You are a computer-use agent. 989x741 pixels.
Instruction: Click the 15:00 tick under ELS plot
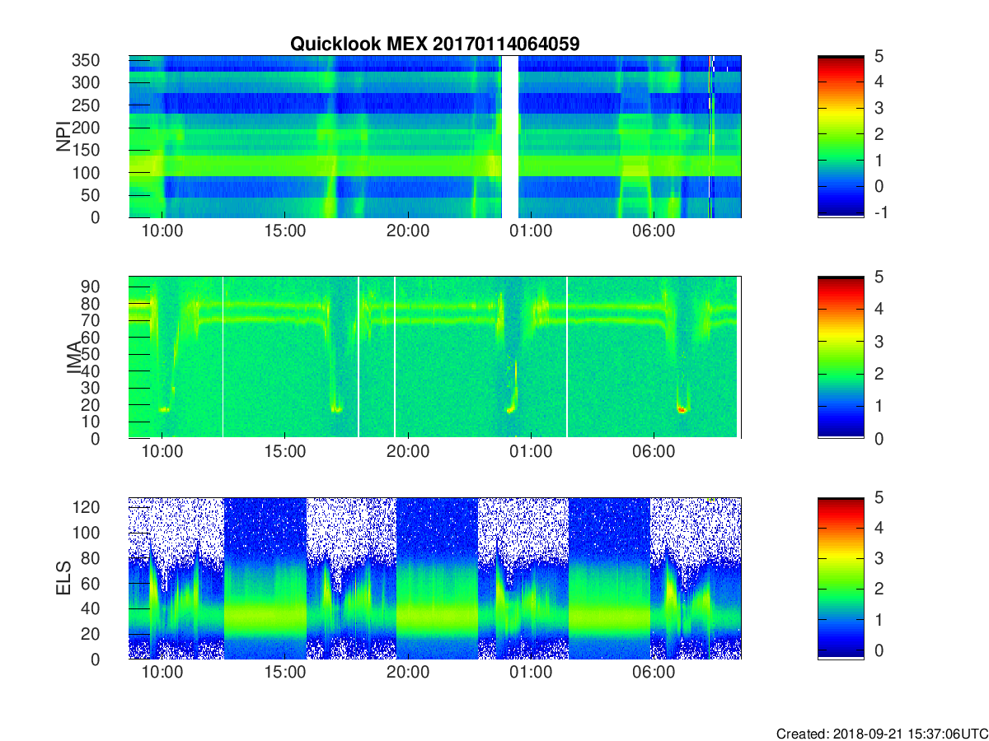[285, 673]
